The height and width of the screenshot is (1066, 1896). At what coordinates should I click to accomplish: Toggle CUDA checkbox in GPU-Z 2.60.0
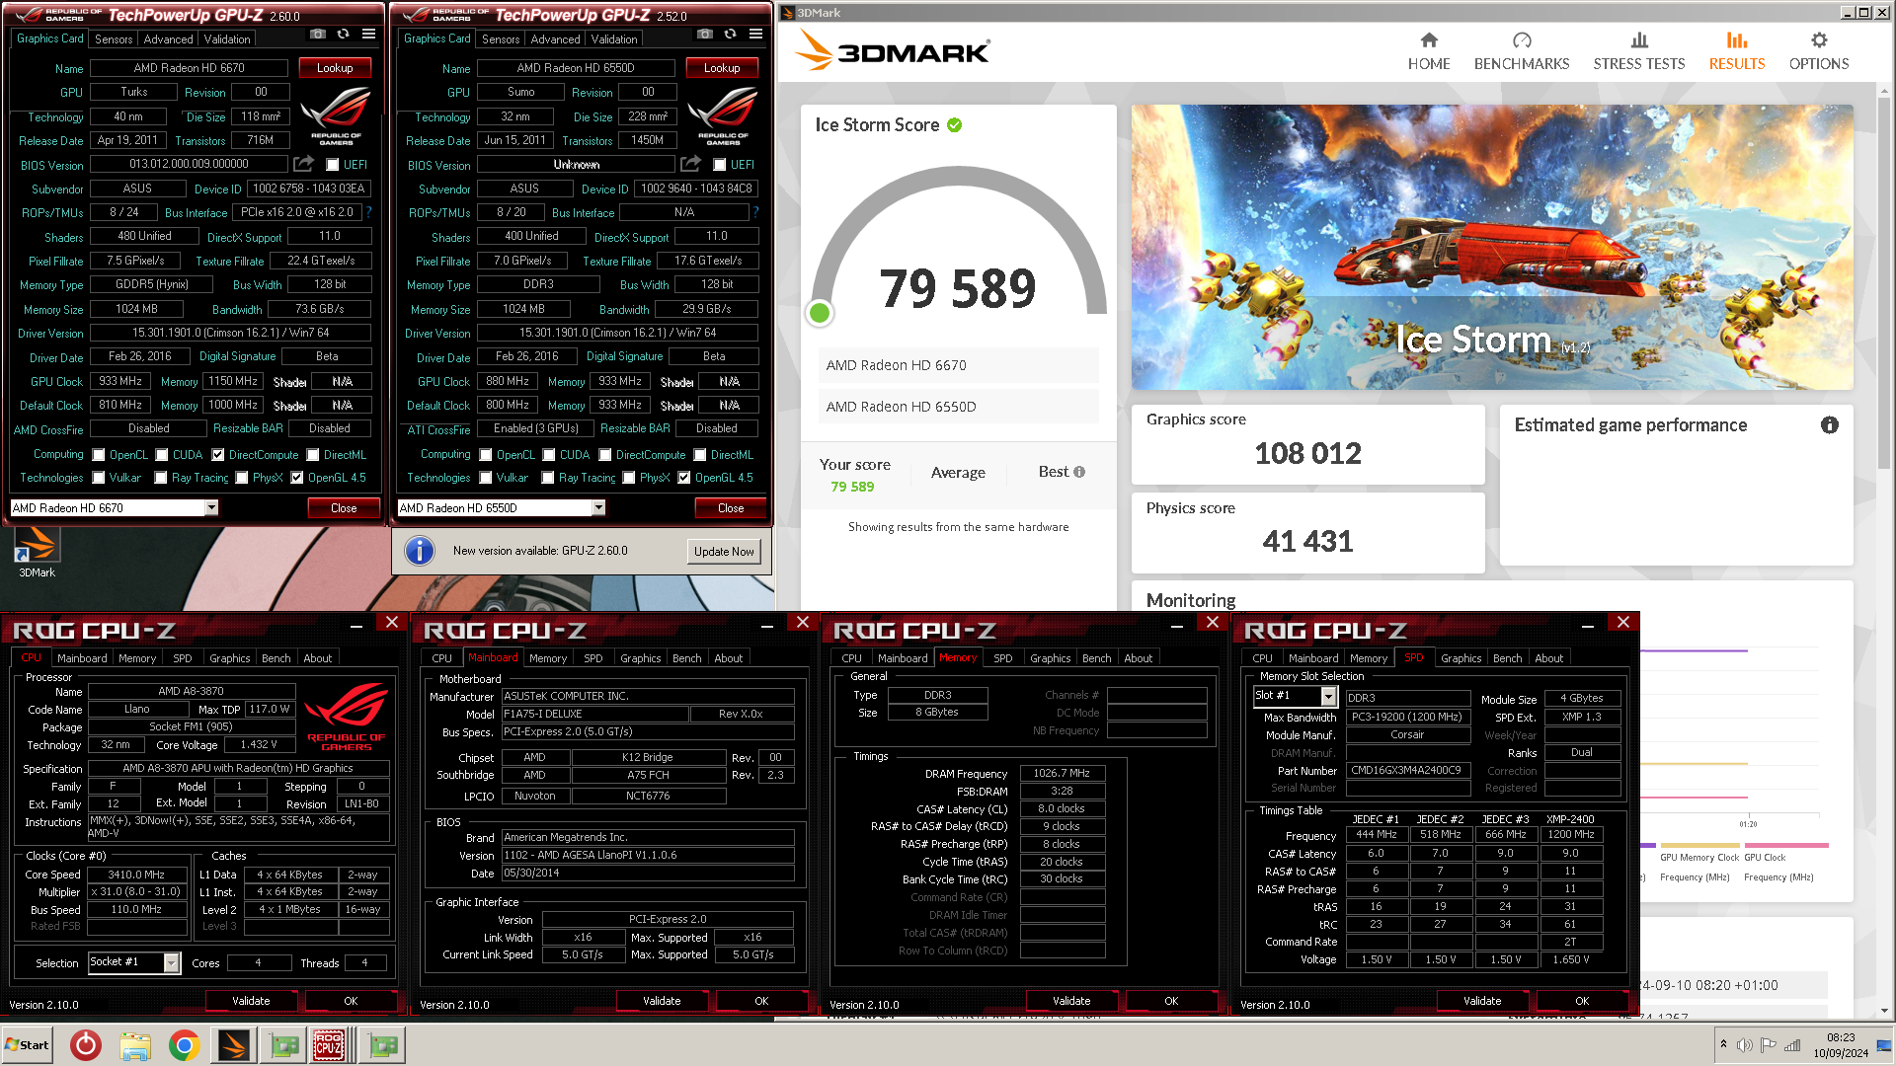click(x=162, y=455)
